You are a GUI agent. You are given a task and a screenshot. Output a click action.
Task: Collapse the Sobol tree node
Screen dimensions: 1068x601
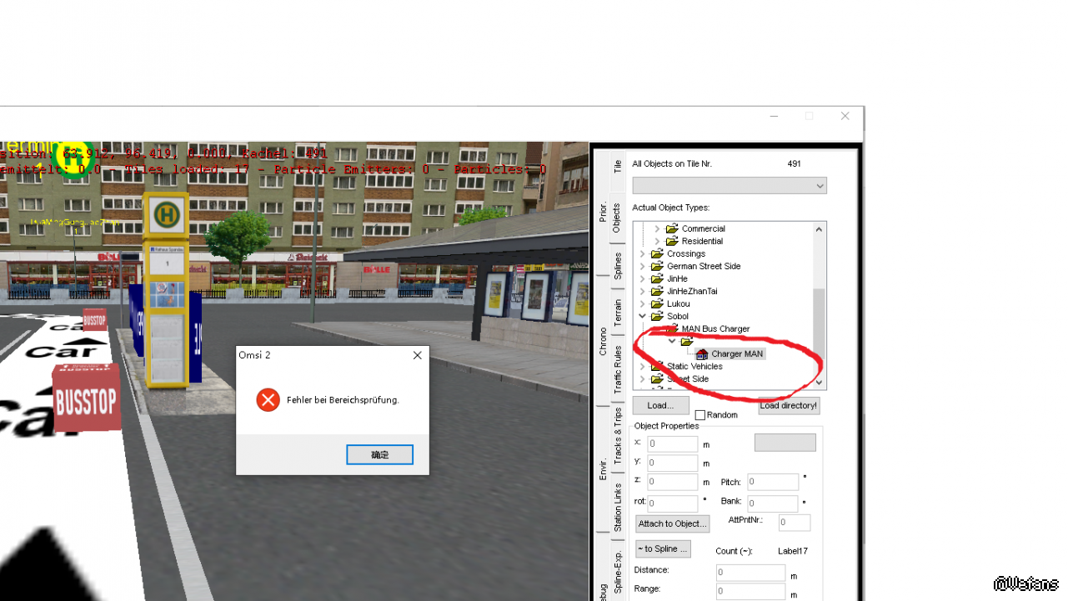coord(642,316)
